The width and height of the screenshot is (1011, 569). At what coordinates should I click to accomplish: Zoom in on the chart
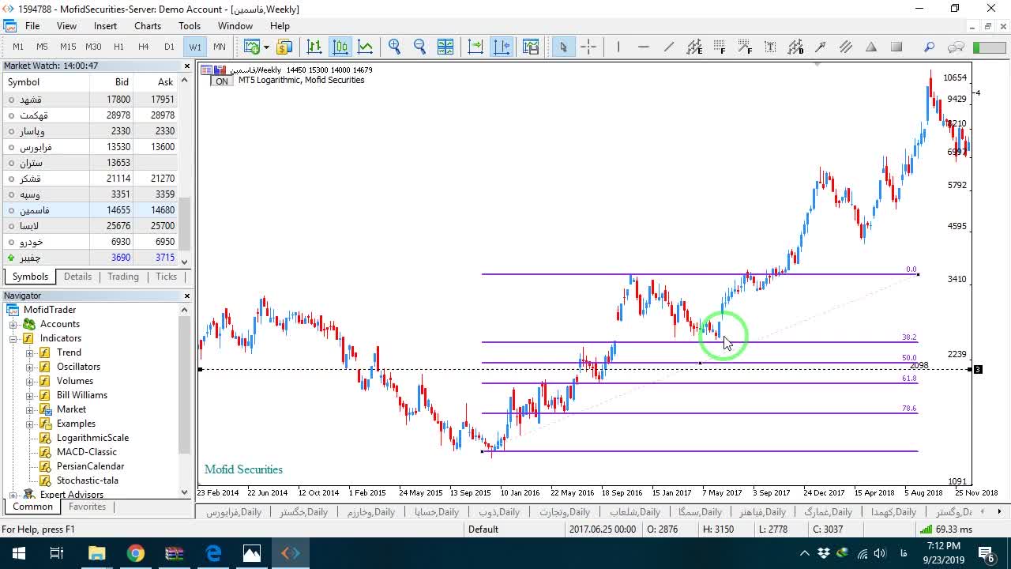tap(394, 47)
